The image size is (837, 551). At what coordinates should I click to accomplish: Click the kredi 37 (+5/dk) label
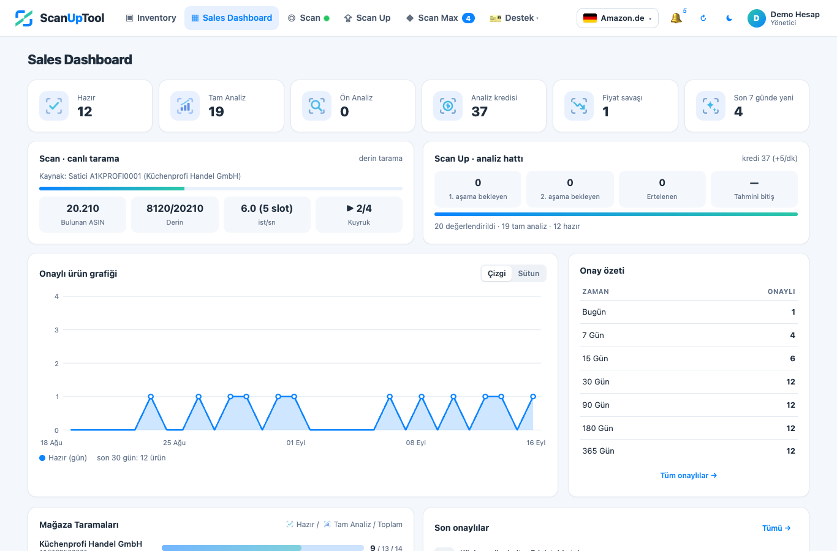(770, 159)
